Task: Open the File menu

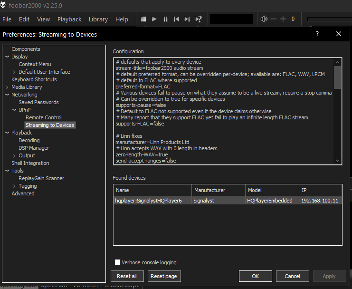Action: 7,19
